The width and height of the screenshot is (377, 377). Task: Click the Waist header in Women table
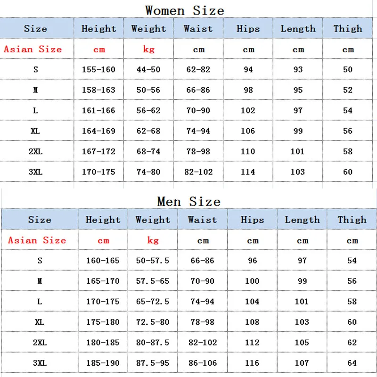coord(198,28)
